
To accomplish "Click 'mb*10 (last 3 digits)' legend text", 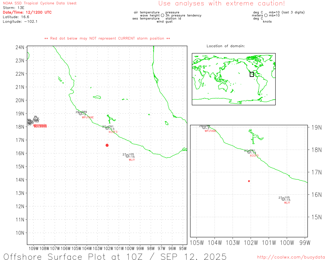I will [x=287, y=12].
